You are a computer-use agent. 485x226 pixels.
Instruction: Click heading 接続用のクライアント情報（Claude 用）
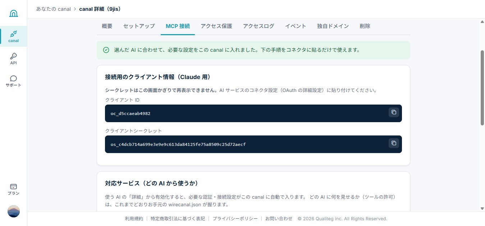point(158,77)
